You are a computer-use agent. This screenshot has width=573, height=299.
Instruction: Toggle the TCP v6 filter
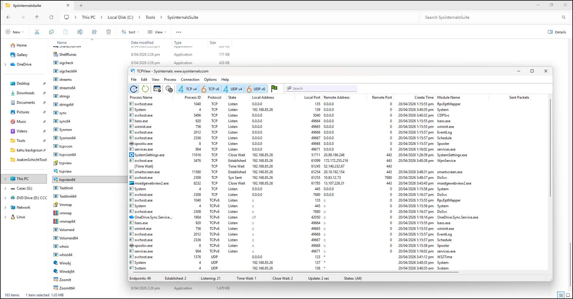tap(210, 89)
